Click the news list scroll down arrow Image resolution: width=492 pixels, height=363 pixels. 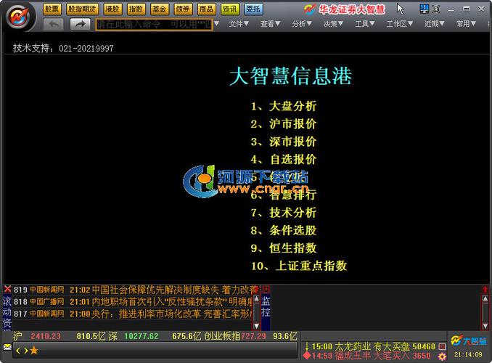tap(256, 326)
